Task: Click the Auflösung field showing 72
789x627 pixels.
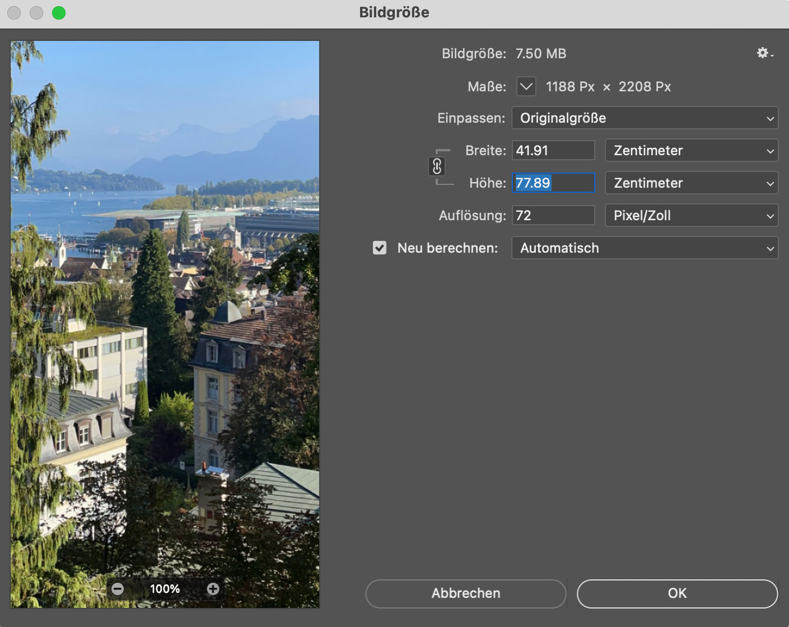Action: [x=553, y=215]
